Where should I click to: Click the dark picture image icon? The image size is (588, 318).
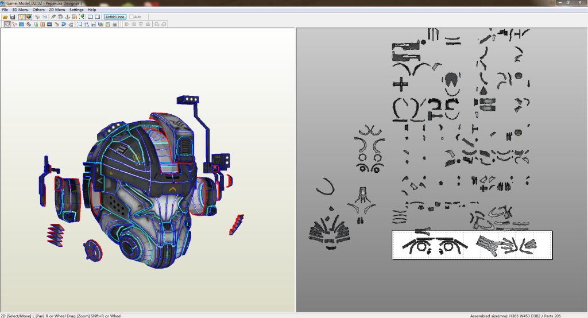pos(49,24)
